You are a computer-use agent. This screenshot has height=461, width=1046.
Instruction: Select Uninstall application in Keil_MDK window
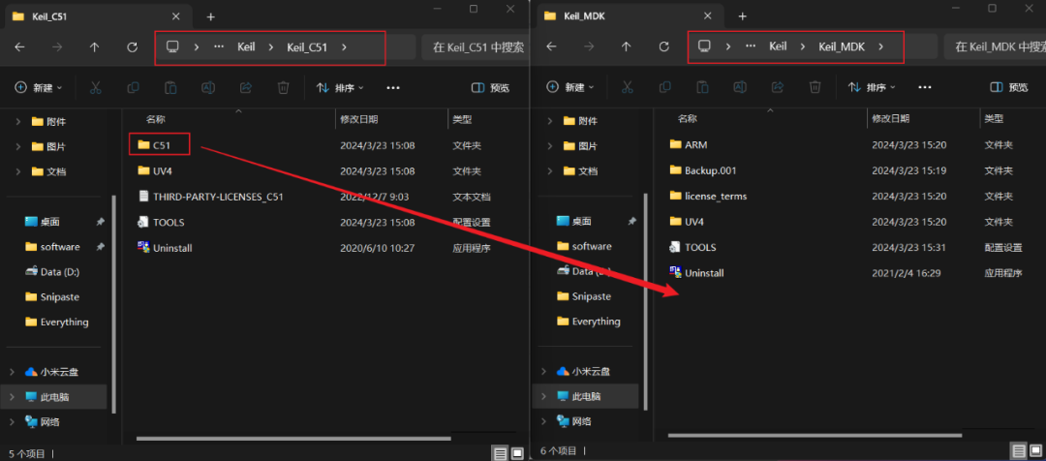tap(695, 273)
